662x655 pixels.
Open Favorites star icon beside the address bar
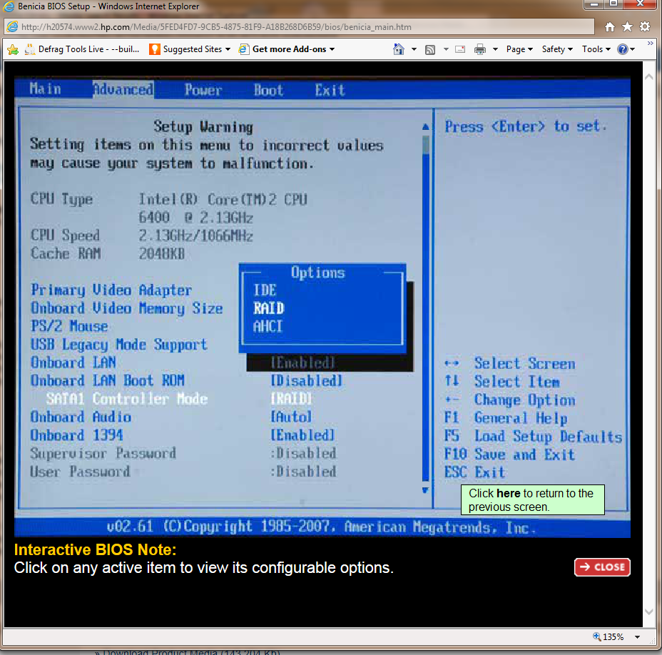(x=627, y=27)
